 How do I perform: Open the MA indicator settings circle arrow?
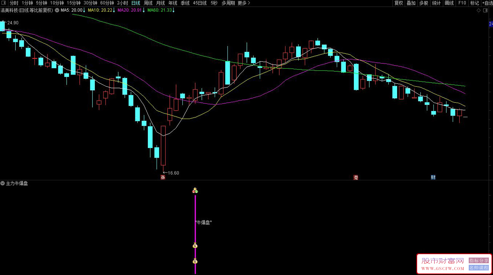(x=57, y=10)
